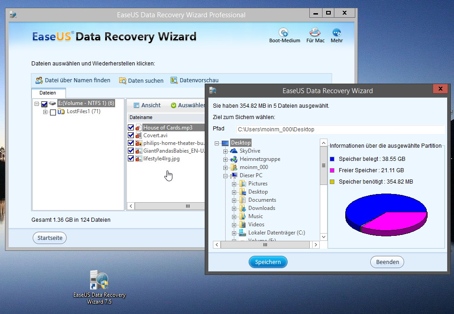Image resolution: width=454 pixels, height=314 pixels.
Task: Click the Pictures folder icon
Action: click(242, 184)
